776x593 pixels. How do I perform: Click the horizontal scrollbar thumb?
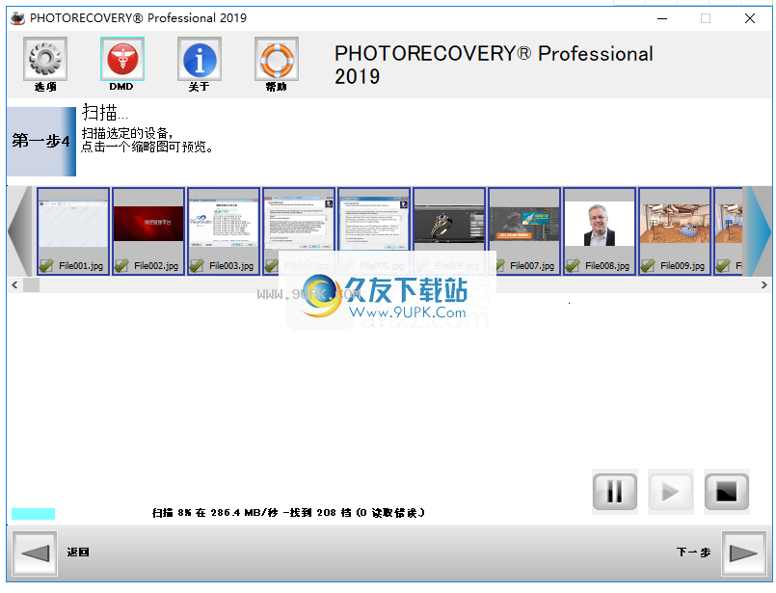(x=31, y=285)
